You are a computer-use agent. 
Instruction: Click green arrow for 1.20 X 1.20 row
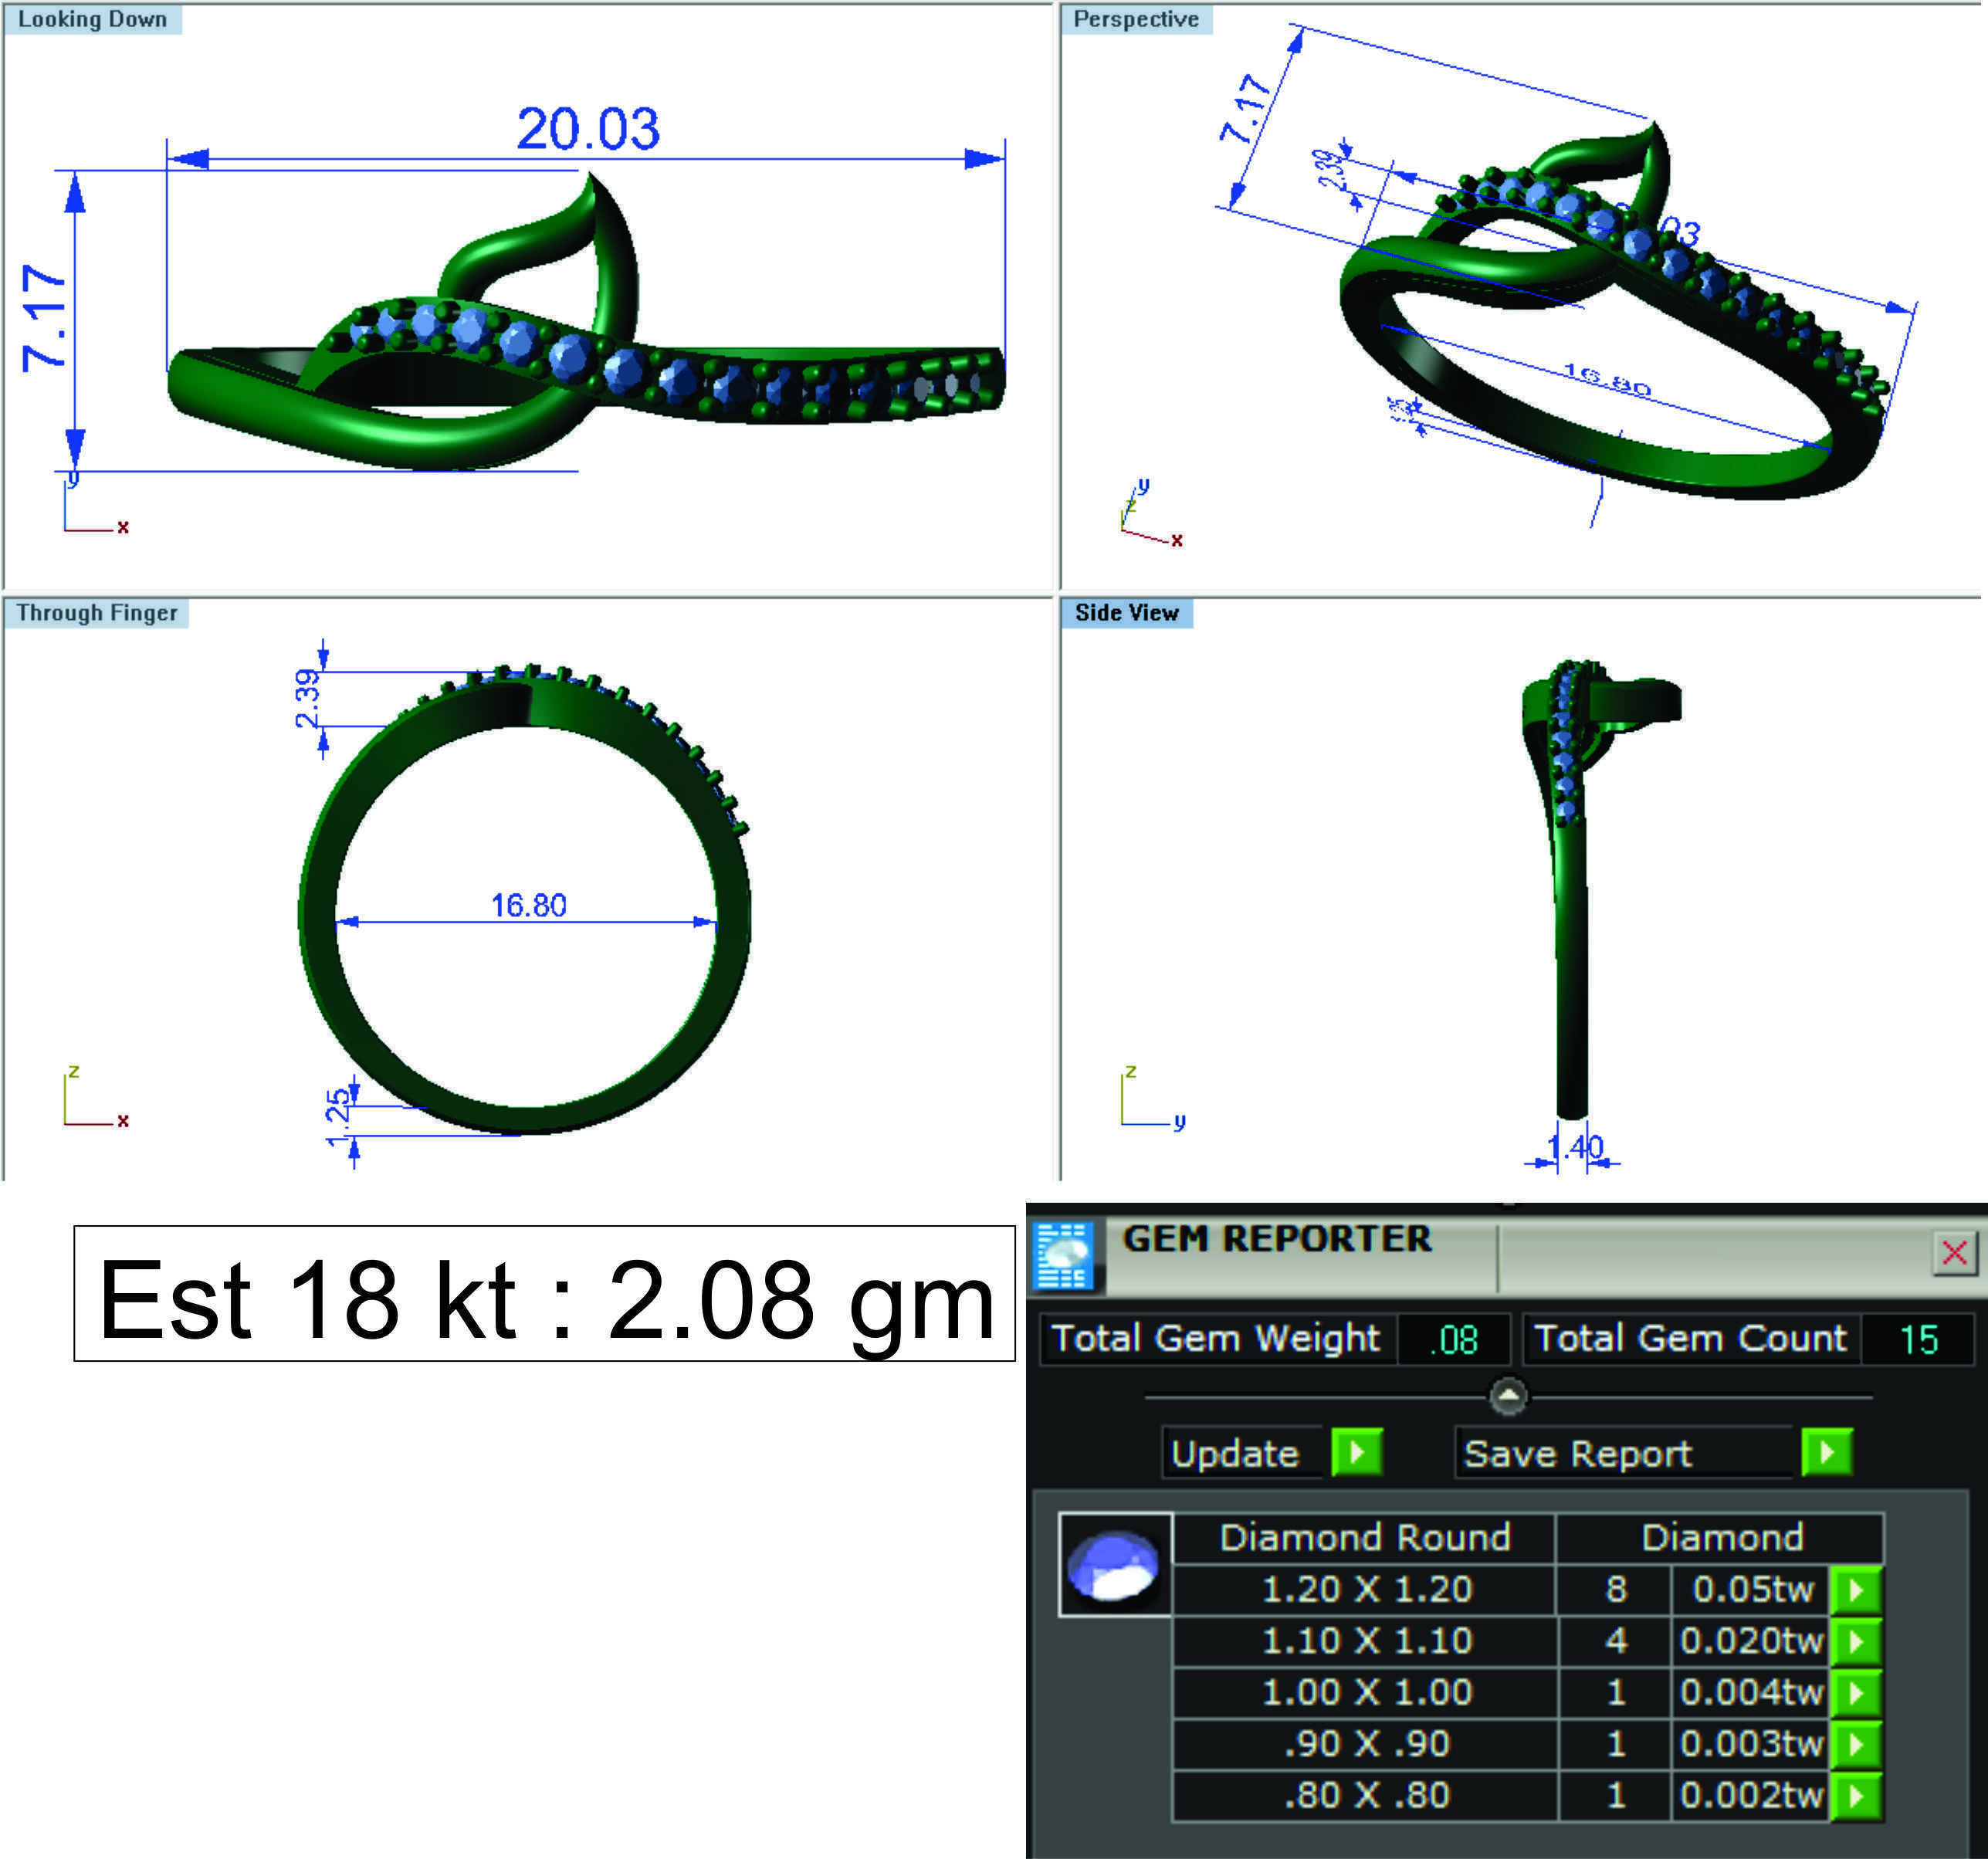point(1856,1590)
